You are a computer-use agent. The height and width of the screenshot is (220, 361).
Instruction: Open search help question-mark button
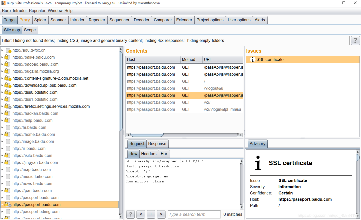(130, 214)
